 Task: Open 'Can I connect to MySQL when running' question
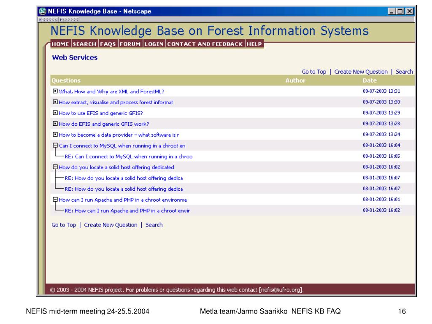coord(122,146)
